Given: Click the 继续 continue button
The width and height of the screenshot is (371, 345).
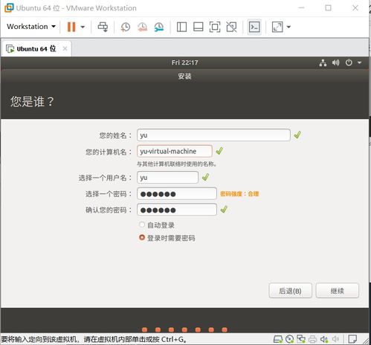Looking at the screenshot, I should coord(338,291).
